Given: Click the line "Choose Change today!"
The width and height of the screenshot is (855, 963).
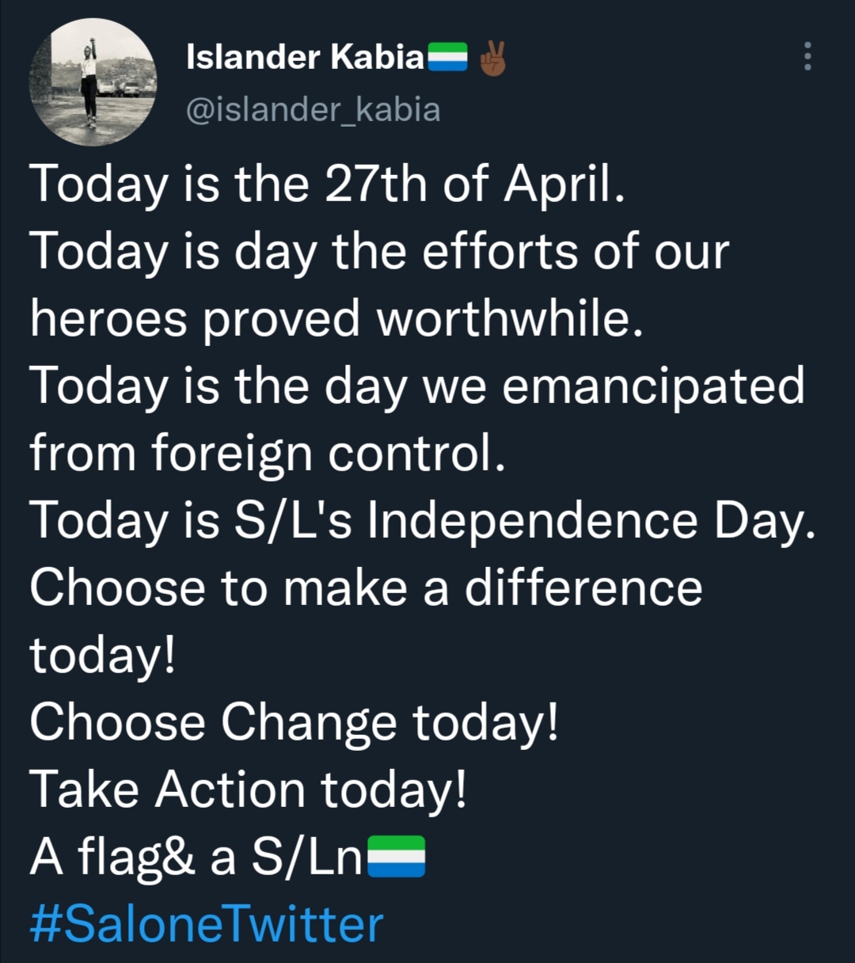Looking at the screenshot, I should pos(294,723).
